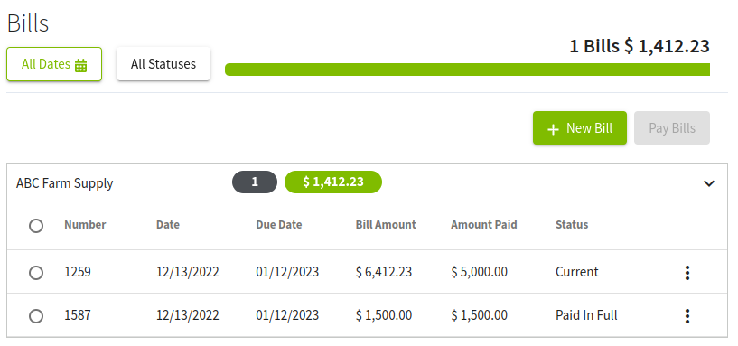The image size is (738, 346).
Task: Click the Paid In Full status of bill 1587
Action: [x=586, y=315]
